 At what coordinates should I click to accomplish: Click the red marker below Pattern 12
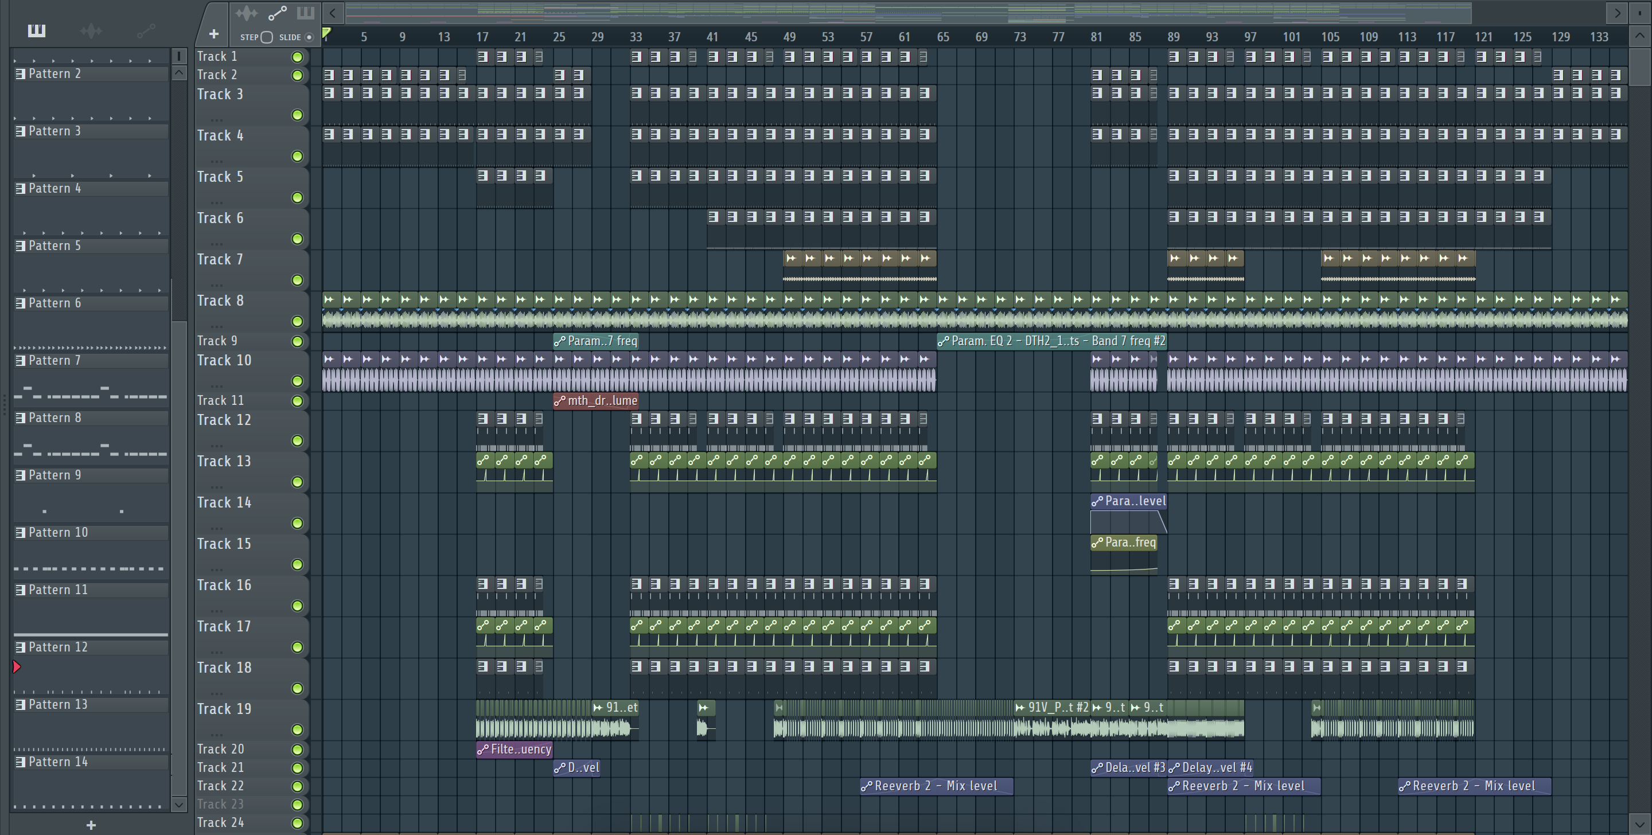coord(17,667)
